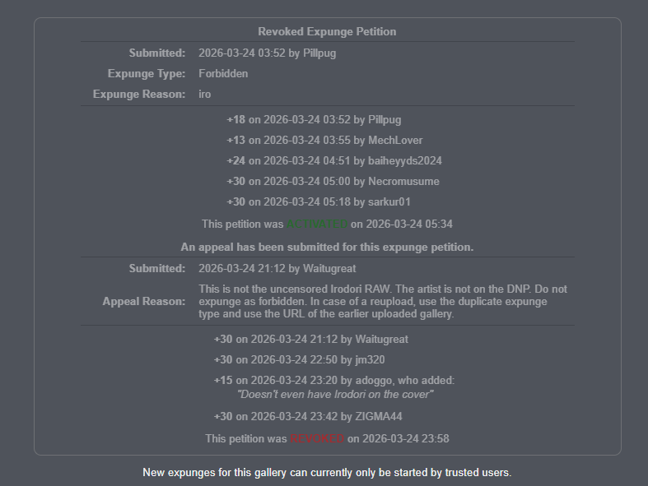The image size is (648, 486).
Task: Select the jm320 appeal vote entry
Action: (x=299, y=360)
